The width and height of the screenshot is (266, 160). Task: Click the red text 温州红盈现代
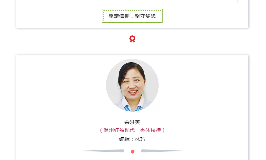click(x=119, y=130)
